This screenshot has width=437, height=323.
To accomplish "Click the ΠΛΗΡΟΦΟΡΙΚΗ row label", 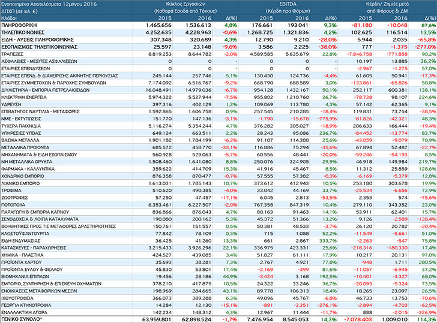I will pos(17,26).
